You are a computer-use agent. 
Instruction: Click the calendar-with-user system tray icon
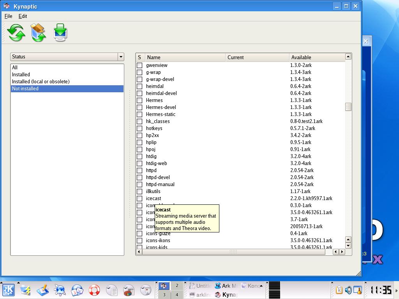click(358, 290)
